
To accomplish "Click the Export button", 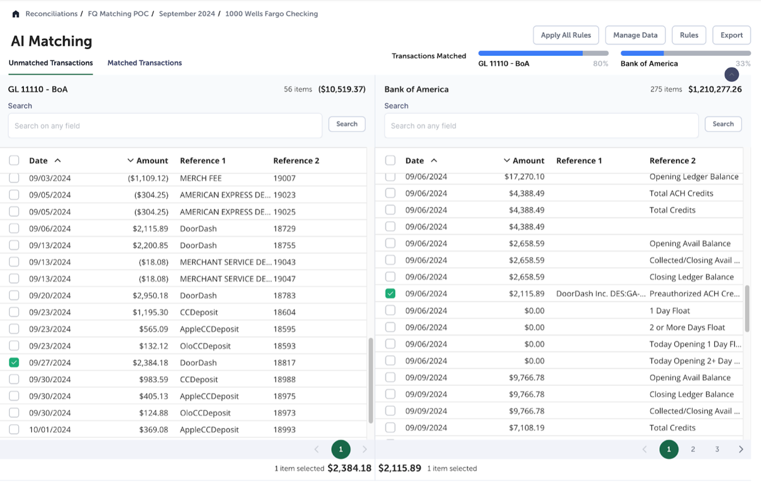I will 731,35.
